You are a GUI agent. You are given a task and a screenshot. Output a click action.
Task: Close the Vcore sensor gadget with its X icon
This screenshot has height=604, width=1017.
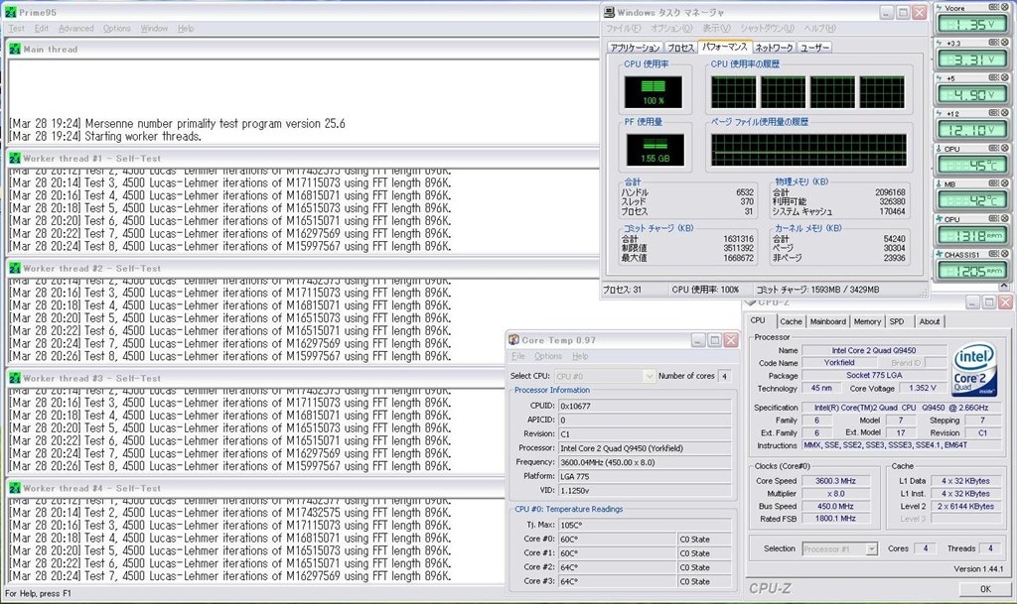pos(1004,7)
